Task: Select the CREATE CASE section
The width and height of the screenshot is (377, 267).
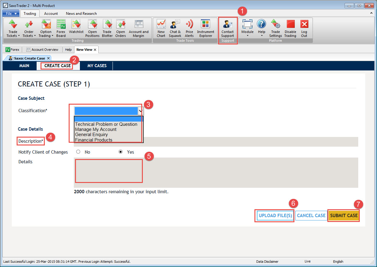Action: click(x=57, y=66)
